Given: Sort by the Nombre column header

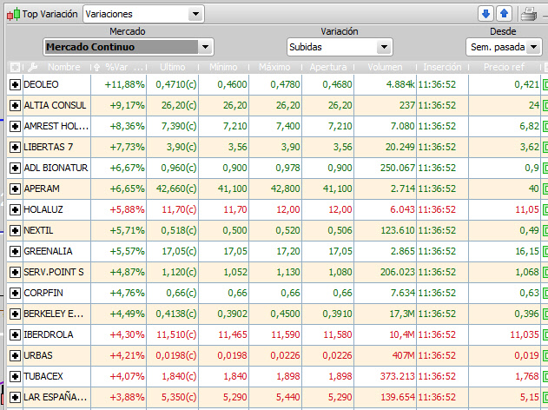Looking at the screenshot, I should [x=64, y=67].
